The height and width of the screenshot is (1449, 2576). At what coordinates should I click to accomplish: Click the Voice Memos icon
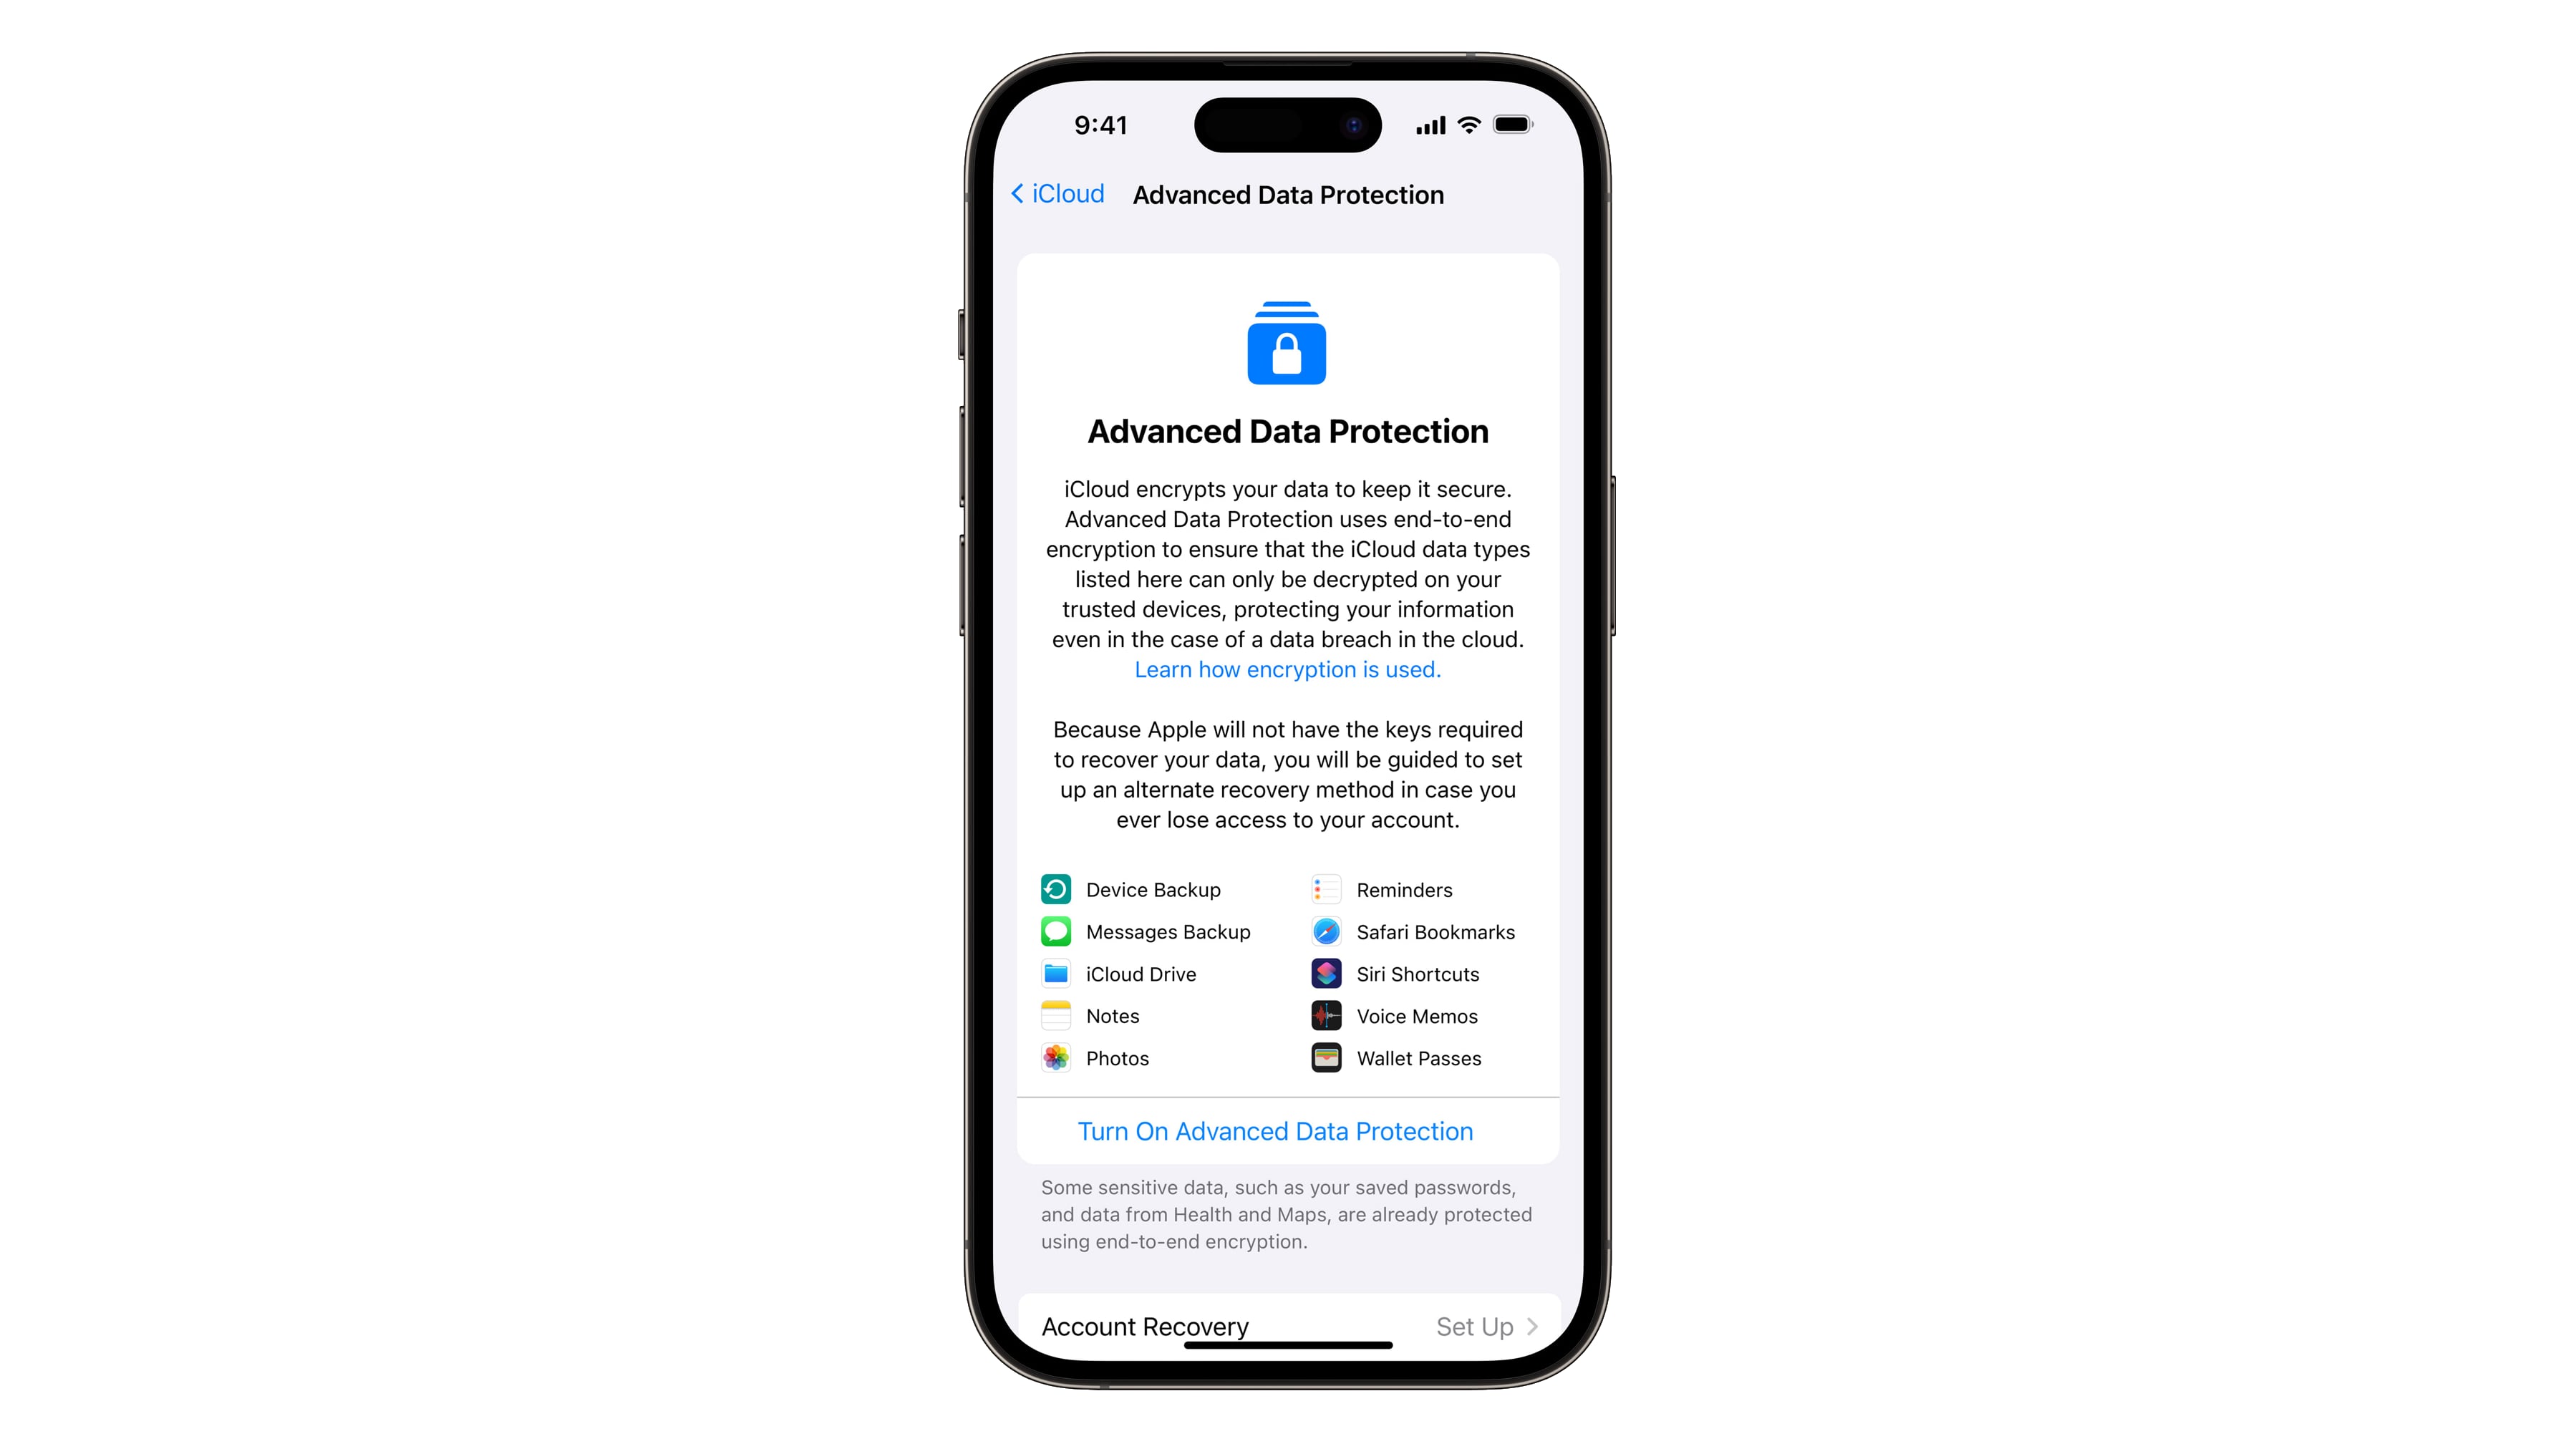pyautogui.click(x=1327, y=1016)
